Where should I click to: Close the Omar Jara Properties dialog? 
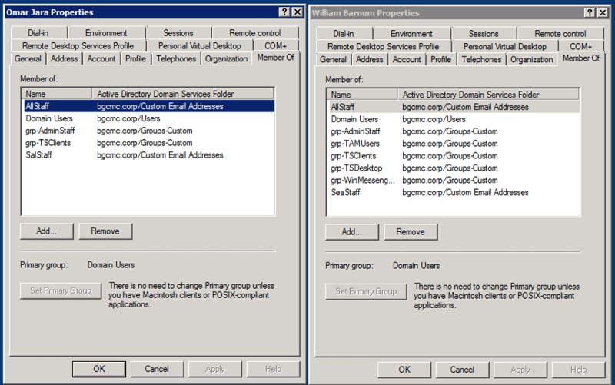click(296, 12)
